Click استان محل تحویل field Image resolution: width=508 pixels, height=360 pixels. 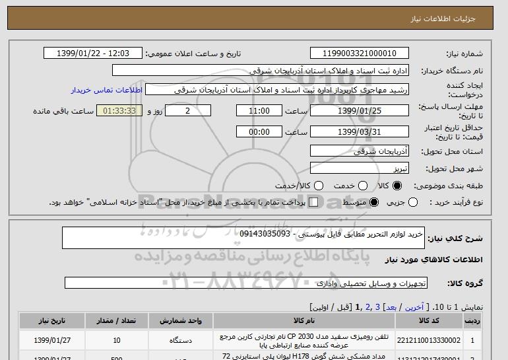[x=360, y=151]
